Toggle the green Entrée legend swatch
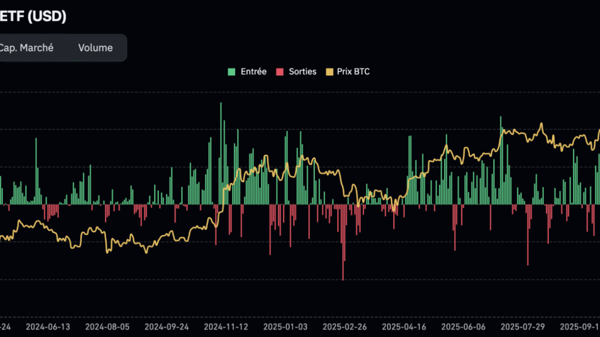 coord(231,72)
